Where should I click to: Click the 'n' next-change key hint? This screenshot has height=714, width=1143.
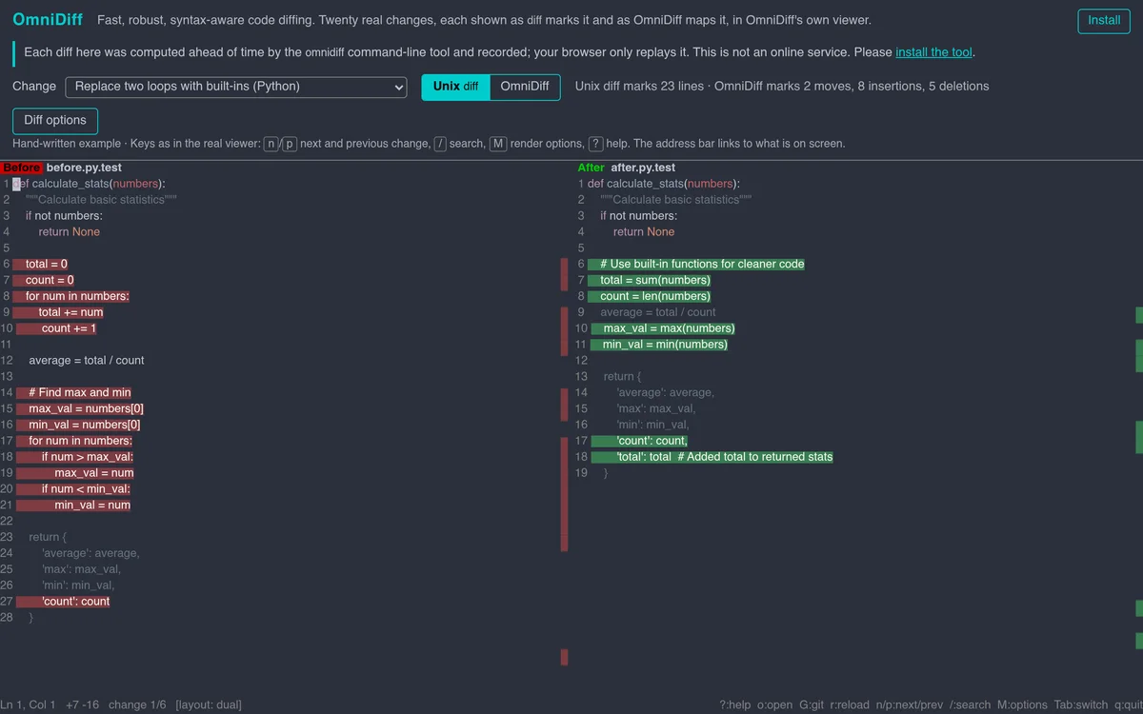click(x=271, y=144)
